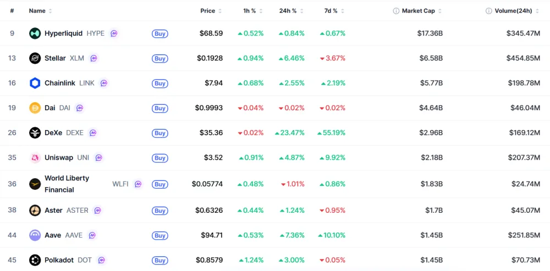Open the Hyperliquid name link
The height and width of the screenshot is (271, 550).
point(63,33)
